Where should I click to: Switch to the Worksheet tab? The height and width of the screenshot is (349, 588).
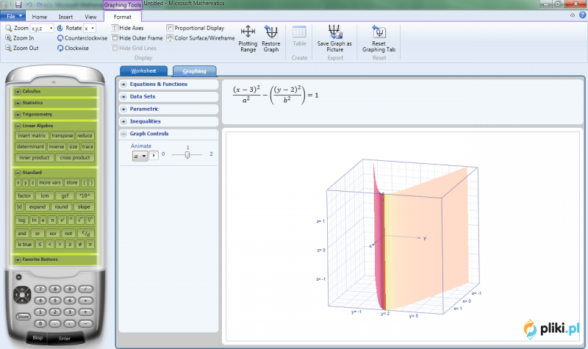coord(143,71)
